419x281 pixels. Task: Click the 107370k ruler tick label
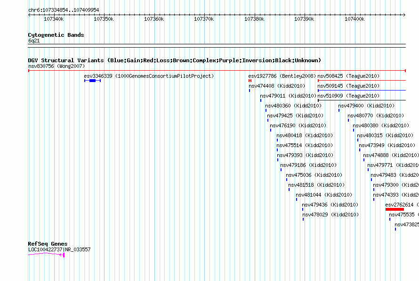pyautogui.click(x=204, y=19)
